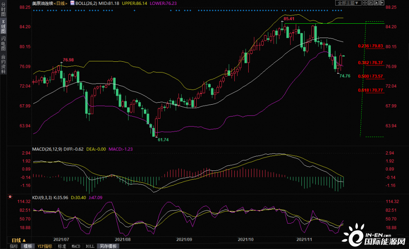Select the 模板 bottom tab
This screenshot has width=409, height=249.
pyautogui.click(x=28, y=246)
